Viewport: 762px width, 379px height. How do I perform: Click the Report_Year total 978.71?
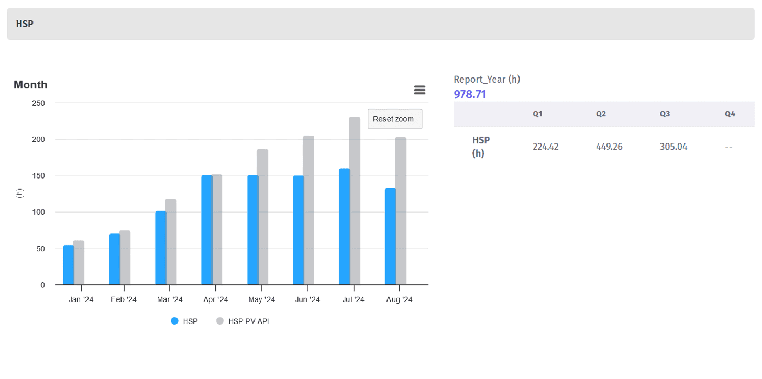click(x=470, y=94)
